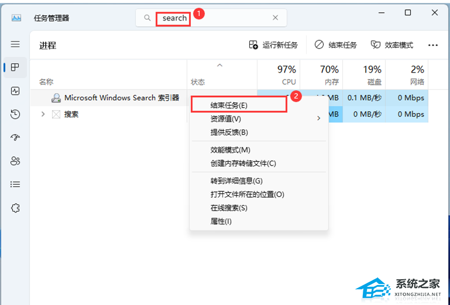Choose 提供反馈(B) in context menu
Image resolution: width=450 pixels, height=305 pixels.
(259, 132)
